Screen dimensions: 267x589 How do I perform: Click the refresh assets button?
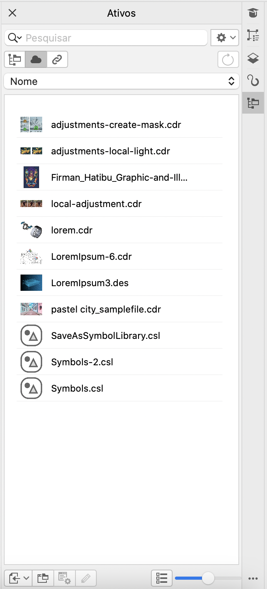click(228, 60)
